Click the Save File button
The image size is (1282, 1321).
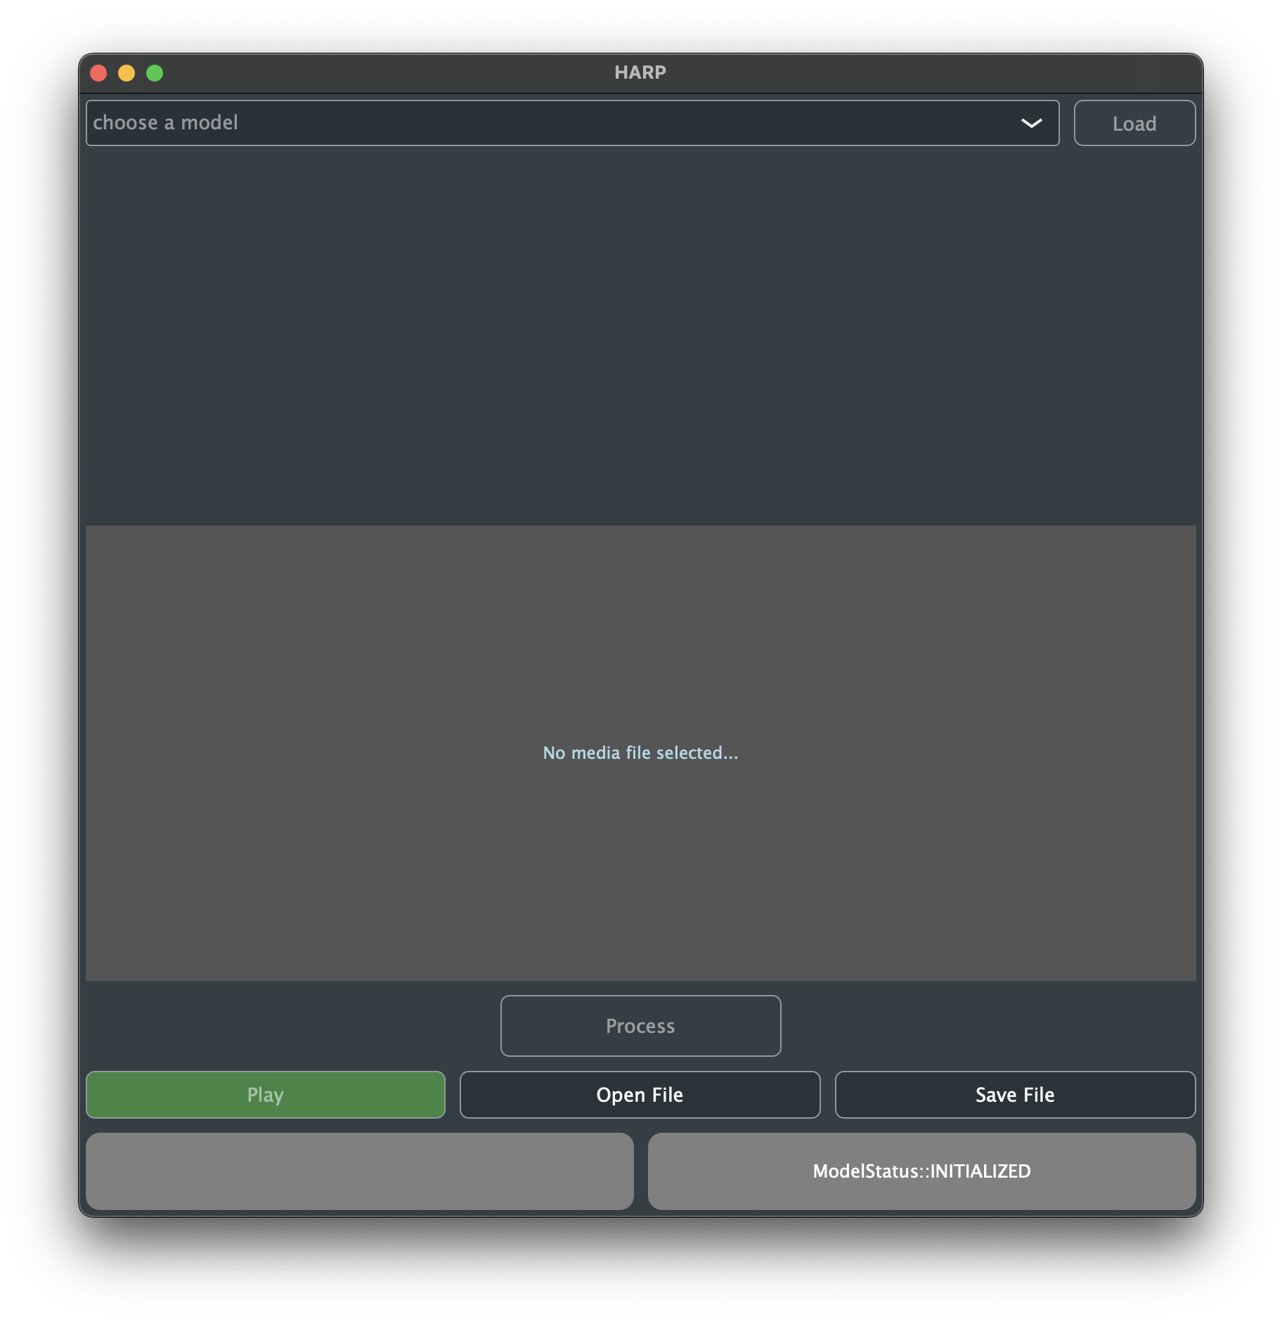point(1015,1095)
